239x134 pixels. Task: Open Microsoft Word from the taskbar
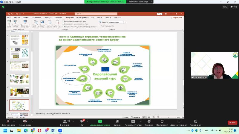pos(53,130)
